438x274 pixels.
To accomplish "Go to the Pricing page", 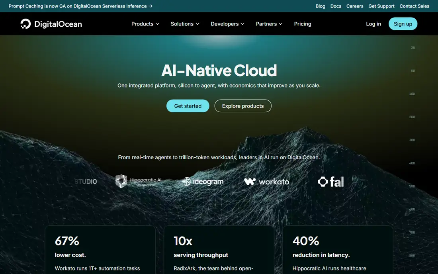I will click(x=303, y=24).
